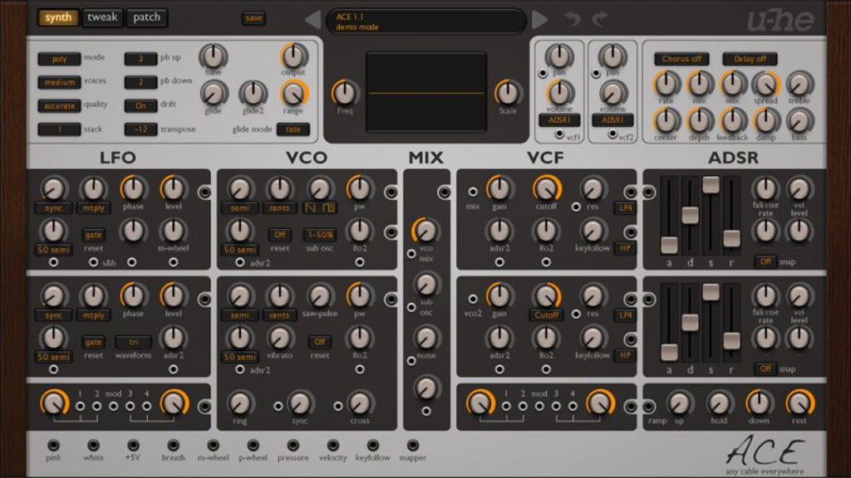Image resolution: width=851 pixels, height=478 pixels.
Task: Open the tweak tab
Action: (102, 17)
